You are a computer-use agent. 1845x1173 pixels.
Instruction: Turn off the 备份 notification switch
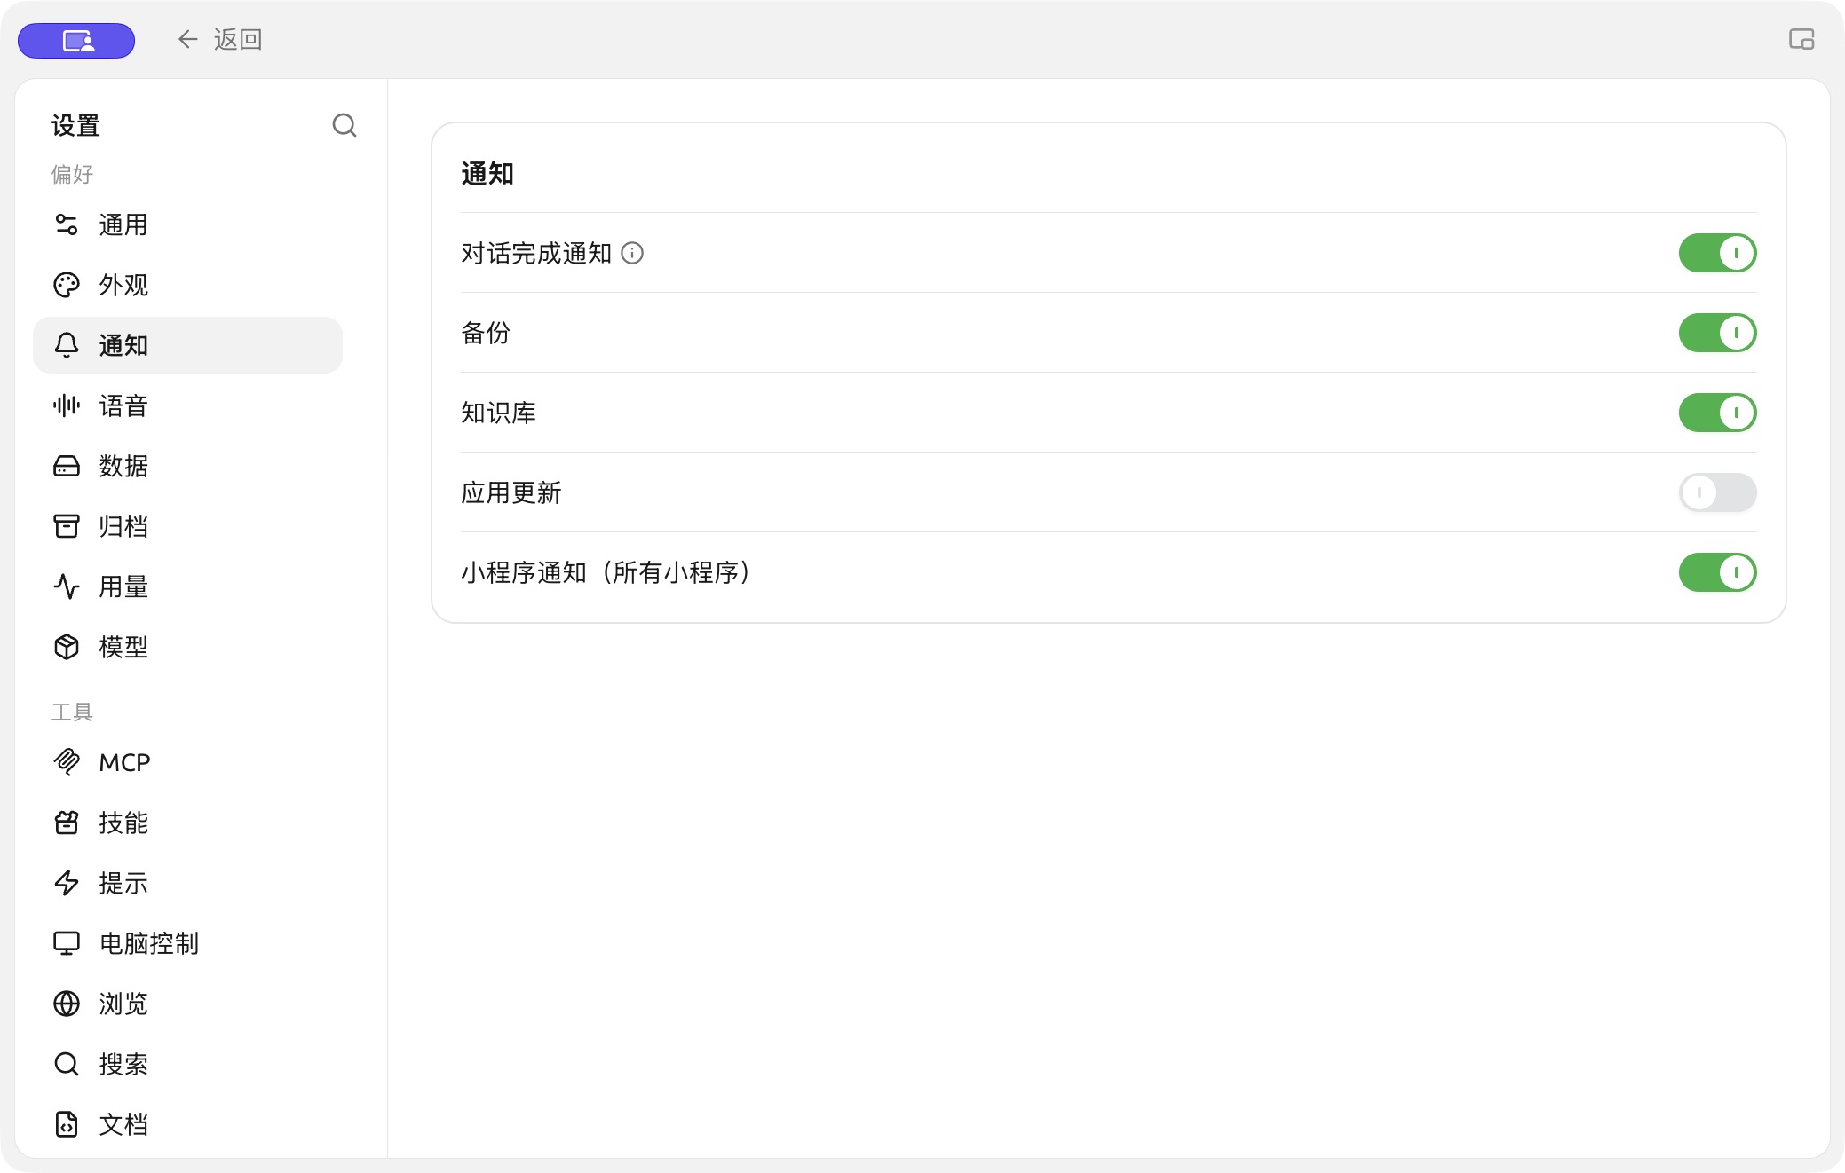click(x=1717, y=333)
